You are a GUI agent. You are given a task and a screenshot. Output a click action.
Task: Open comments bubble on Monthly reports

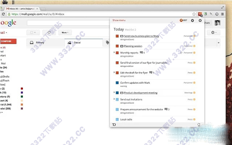coord(141,53)
